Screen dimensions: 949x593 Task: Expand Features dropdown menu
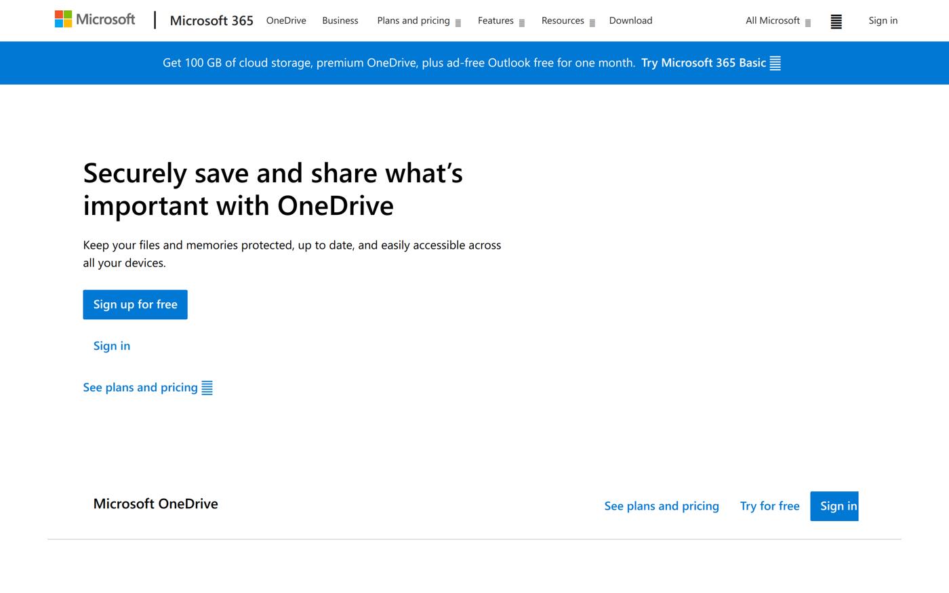click(501, 21)
